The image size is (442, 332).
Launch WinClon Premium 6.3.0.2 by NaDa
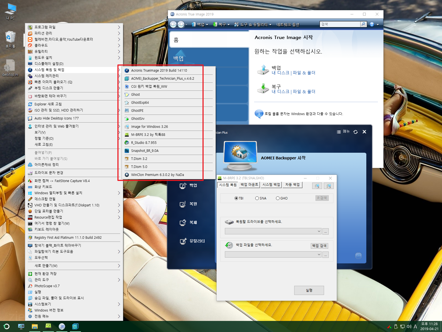pyautogui.click(x=168, y=175)
